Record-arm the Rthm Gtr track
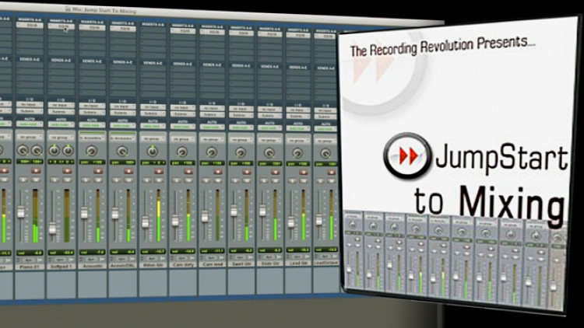Image resolution: width=584 pixels, height=328 pixels. 159,172
